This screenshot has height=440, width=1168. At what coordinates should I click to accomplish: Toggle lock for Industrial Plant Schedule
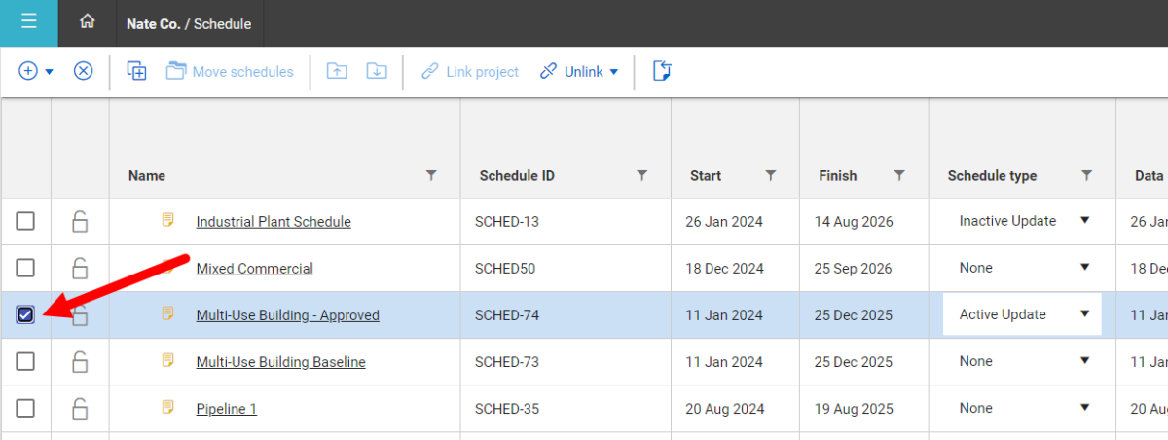tap(80, 222)
